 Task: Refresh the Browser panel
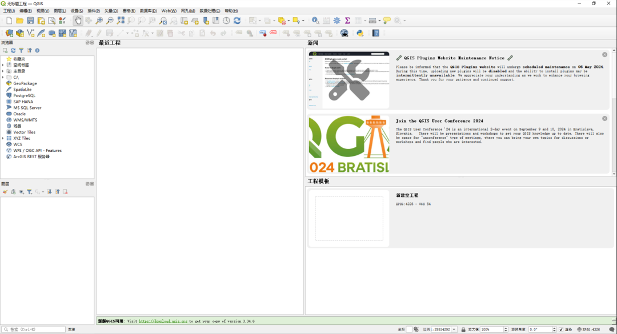tap(13, 50)
